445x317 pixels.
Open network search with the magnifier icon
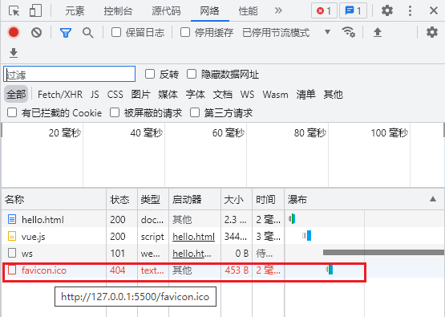point(87,33)
